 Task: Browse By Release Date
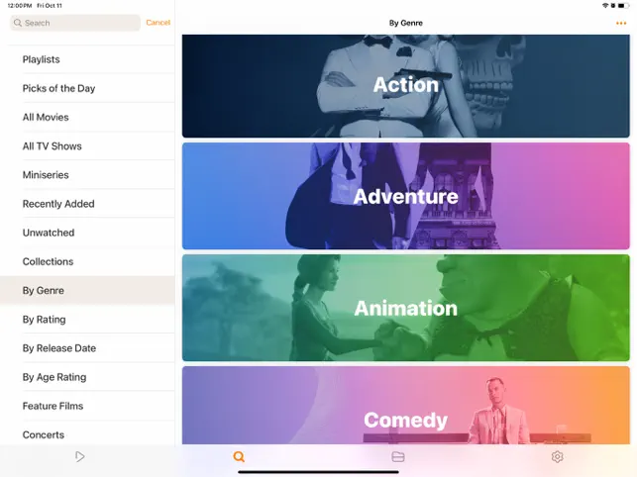coord(87,348)
